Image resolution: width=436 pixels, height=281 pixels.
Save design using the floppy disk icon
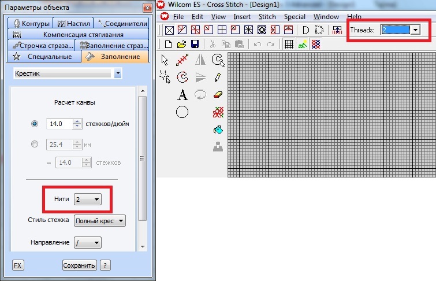pos(195,45)
